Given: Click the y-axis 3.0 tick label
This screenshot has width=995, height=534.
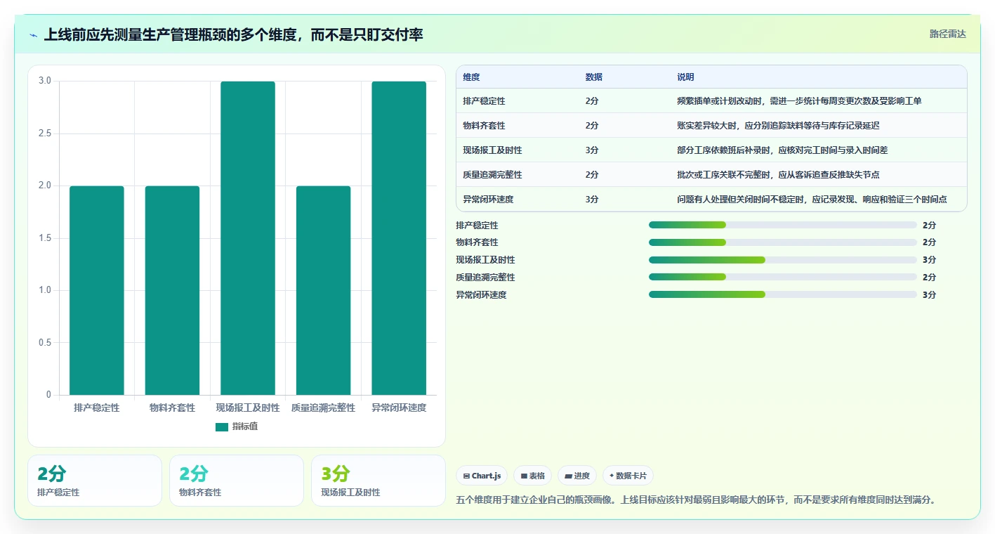Looking at the screenshot, I should pyautogui.click(x=45, y=81).
